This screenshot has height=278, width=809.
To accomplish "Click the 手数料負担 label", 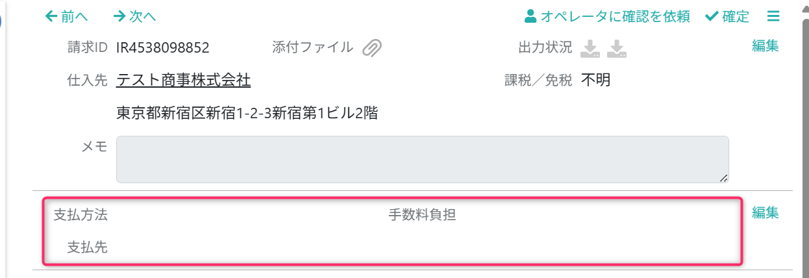I will (422, 215).
